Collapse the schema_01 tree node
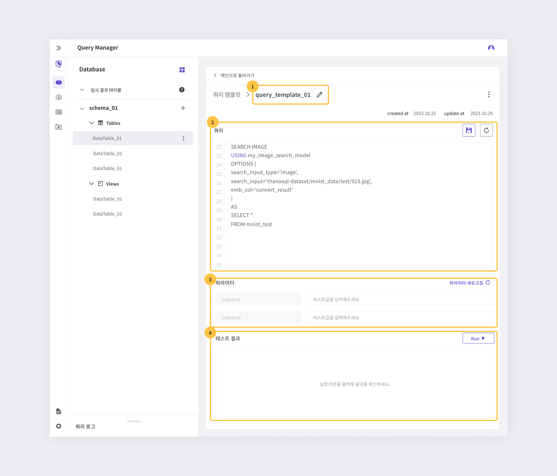This screenshot has width=557, height=476. point(82,108)
